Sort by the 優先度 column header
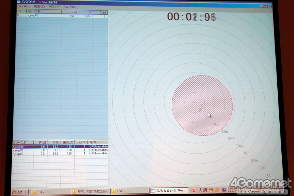Screen dimensions: 294x196 point(68,142)
